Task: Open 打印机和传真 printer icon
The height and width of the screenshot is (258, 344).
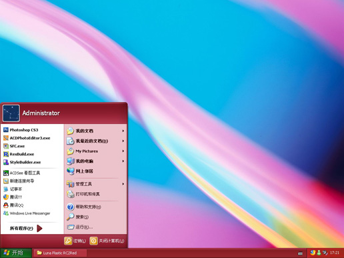Action: [x=71, y=194]
